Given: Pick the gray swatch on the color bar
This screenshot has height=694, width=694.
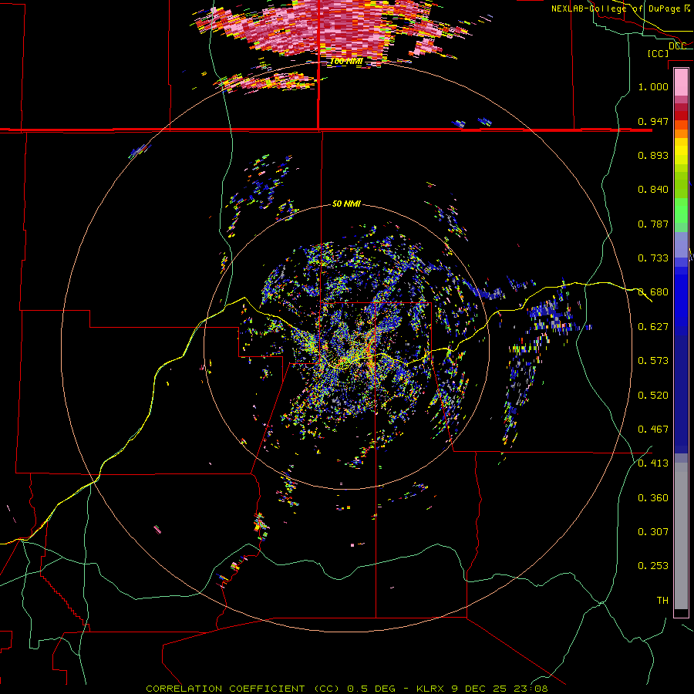Looking at the screenshot, I should [x=681, y=536].
